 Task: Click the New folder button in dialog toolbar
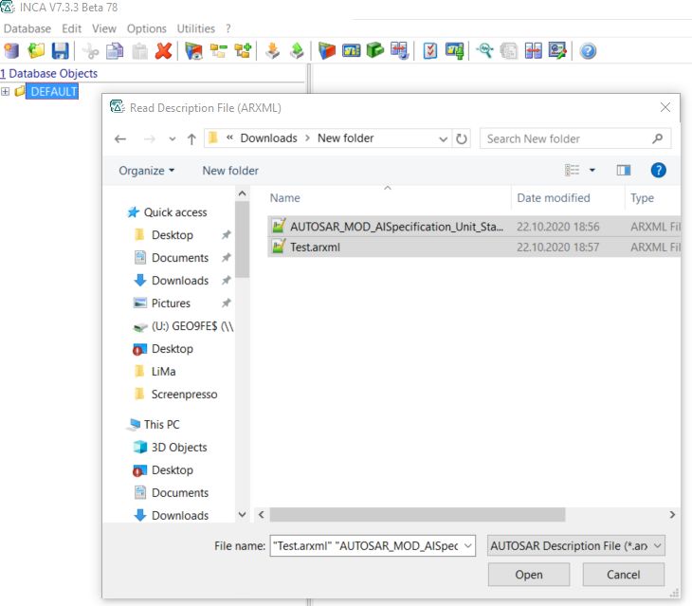[x=230, y=171]
